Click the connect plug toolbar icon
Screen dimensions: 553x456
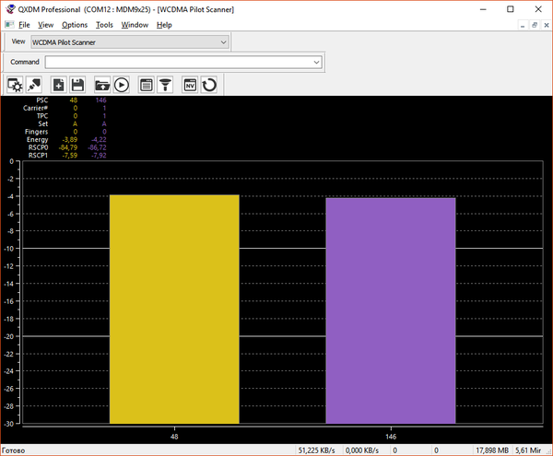(x=34, y=85)
